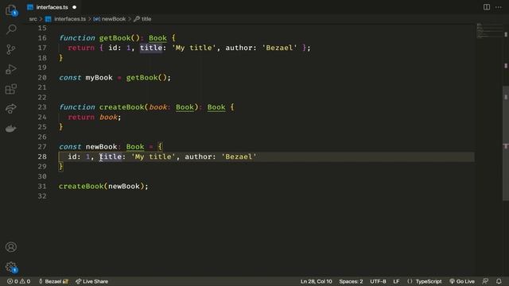Open the Accounts menu
The height and width of the screenshot is (286, 509).
(11, 247)
